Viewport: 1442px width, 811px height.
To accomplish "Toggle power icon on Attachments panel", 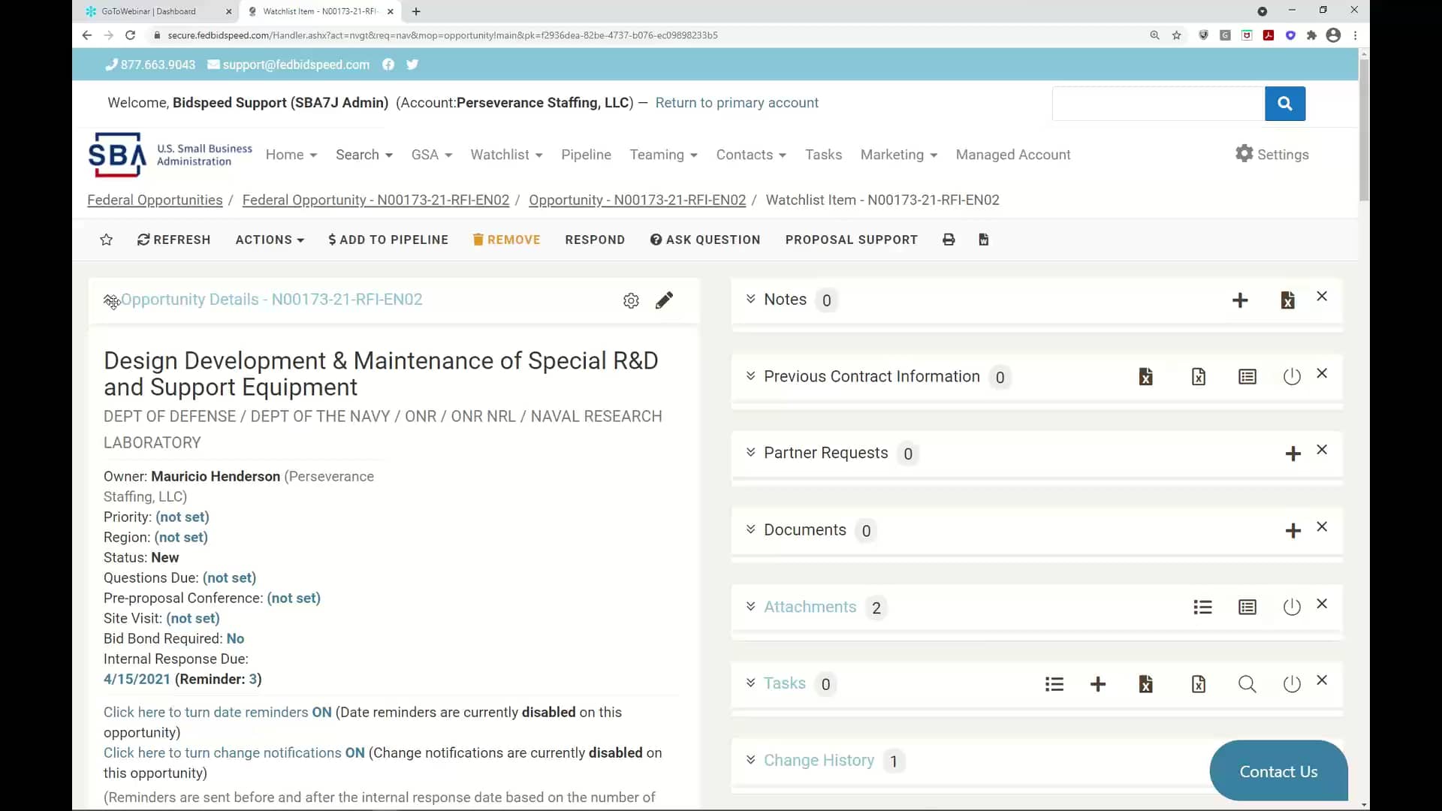I will click(x=1292, y=607).
